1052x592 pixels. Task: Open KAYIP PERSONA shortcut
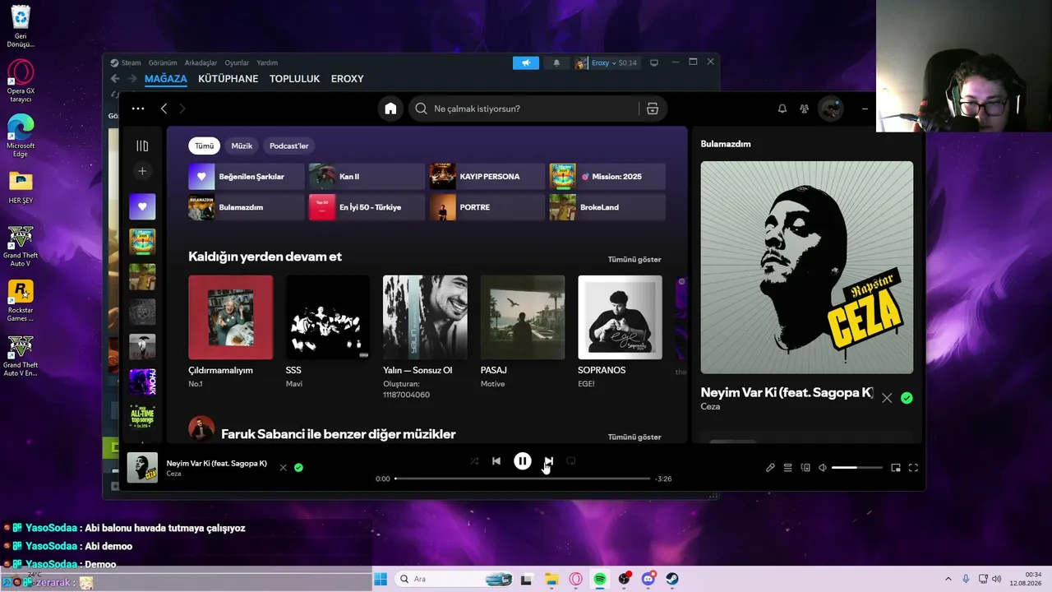tap(487, 177)
